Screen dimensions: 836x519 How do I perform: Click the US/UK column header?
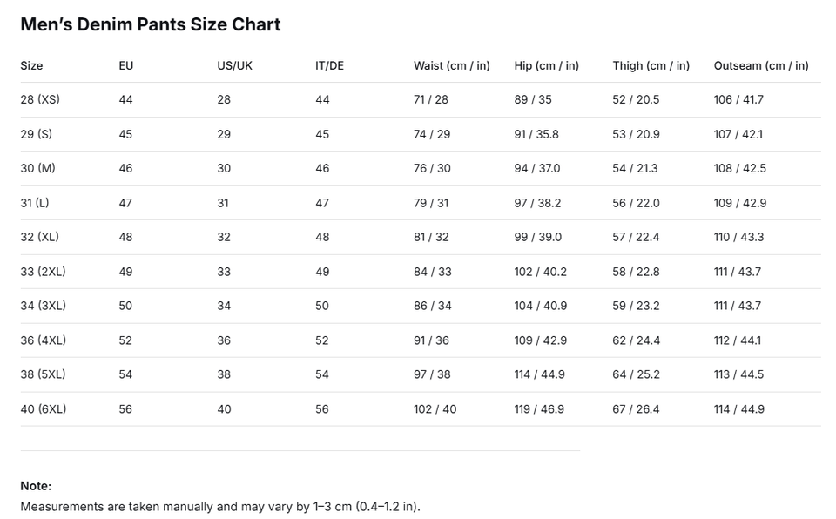pyautogui.click(x=234, y=65)
